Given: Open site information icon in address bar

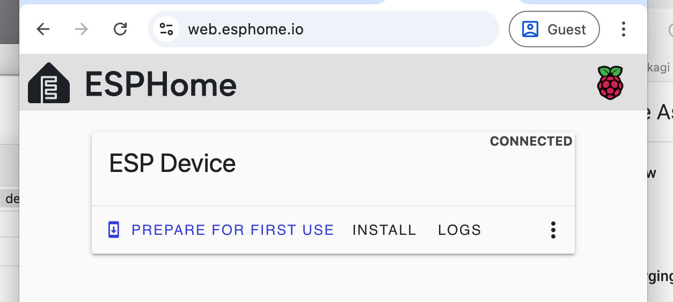Looking at the screenshot, I should click(x=166, y=29).
